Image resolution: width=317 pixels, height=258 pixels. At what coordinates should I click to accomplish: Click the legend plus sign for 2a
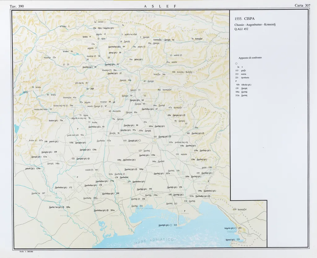click(x=242, y=67)
